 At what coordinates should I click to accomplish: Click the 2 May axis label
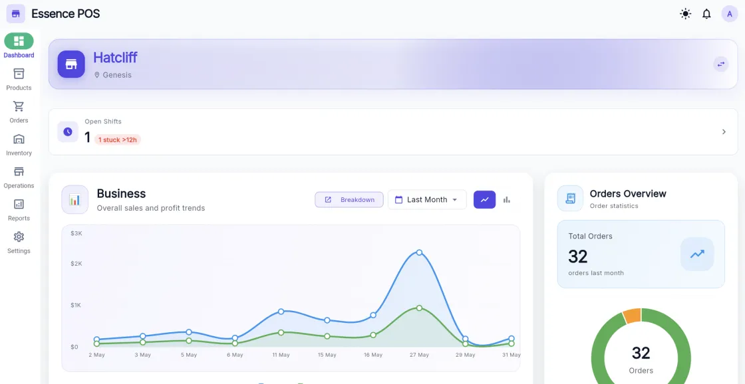(96, 355)
